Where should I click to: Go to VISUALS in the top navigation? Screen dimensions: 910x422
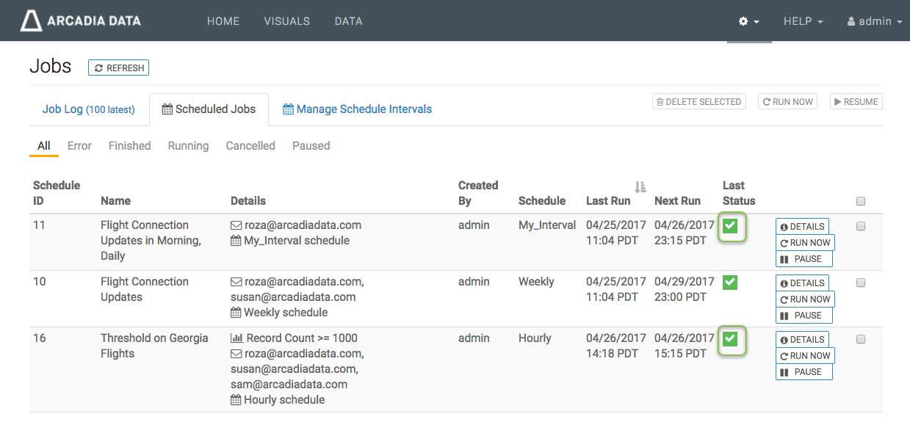coord(286,21)
